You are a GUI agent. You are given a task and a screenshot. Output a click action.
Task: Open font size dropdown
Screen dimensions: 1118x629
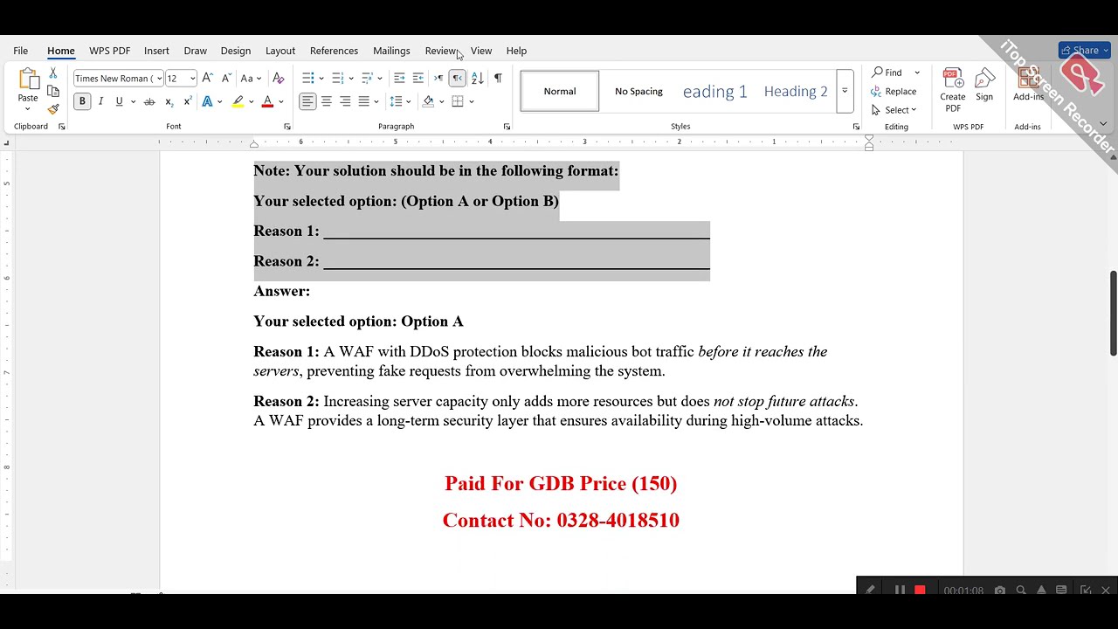click(192, 79)
